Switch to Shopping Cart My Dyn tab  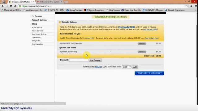[21, 2]
